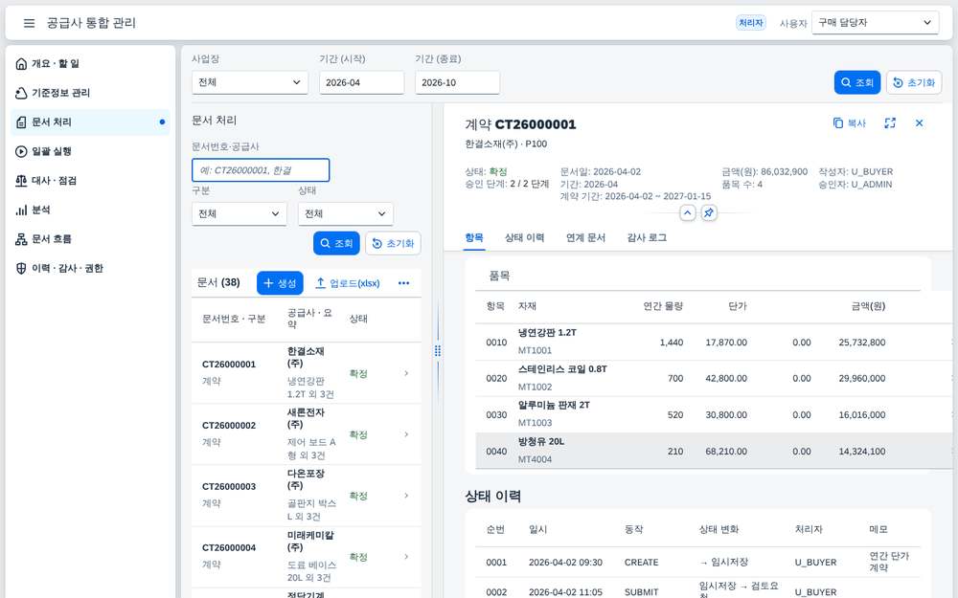Click the 연간 물량 column header
The image size is (958, 598).
pyautogui.click(x=663, y=306)
